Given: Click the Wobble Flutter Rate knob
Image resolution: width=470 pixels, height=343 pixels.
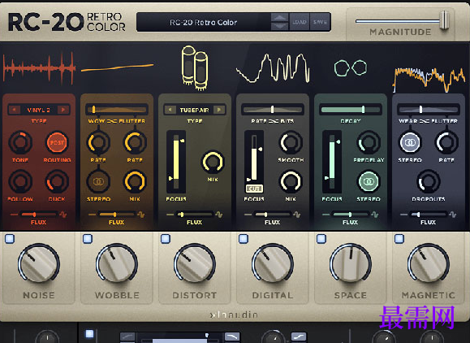Looking at the screenshot, I should 136,142.
